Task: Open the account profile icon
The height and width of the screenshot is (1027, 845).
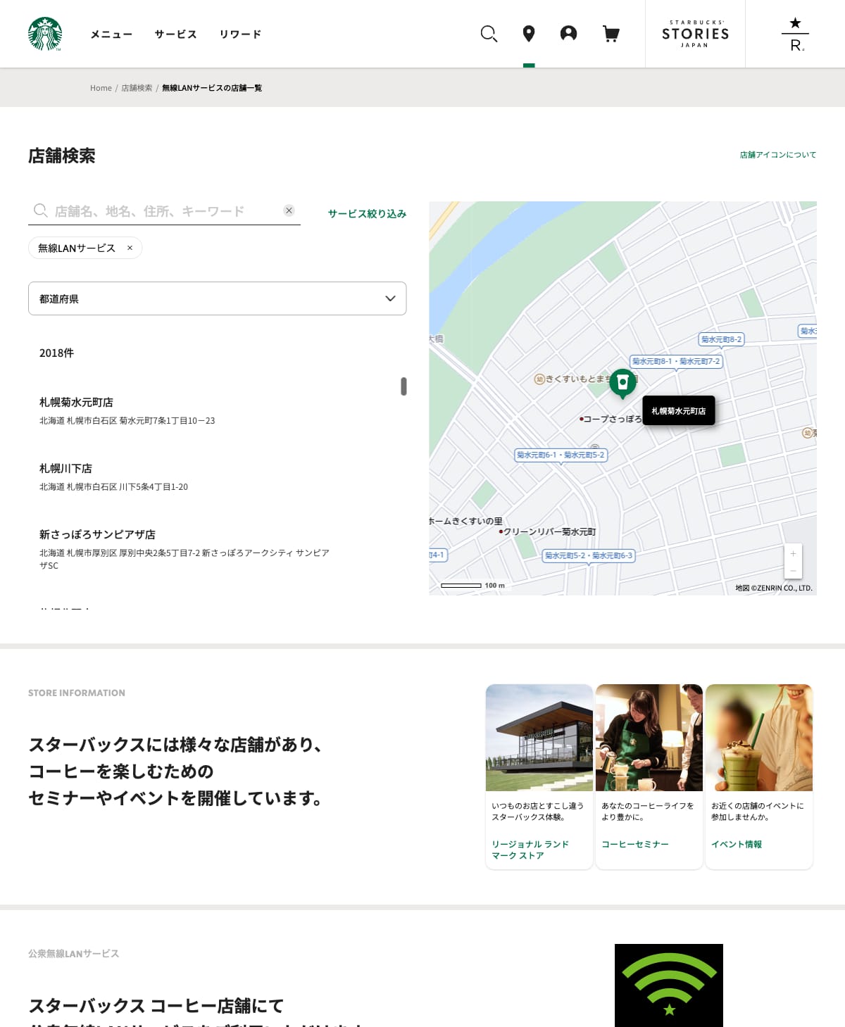Action: click(568, 34)
